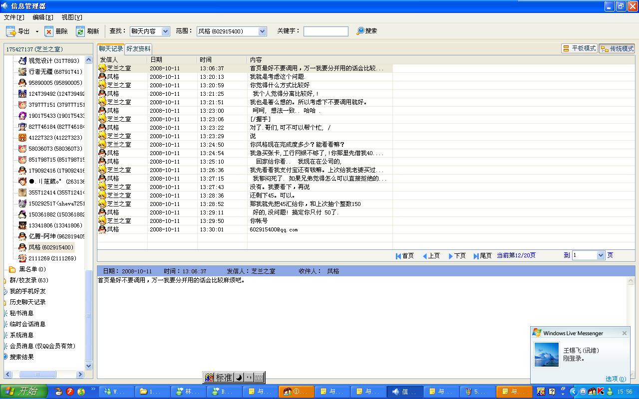
Task: Click the 时间 column header
Action: tap(222, 59)
